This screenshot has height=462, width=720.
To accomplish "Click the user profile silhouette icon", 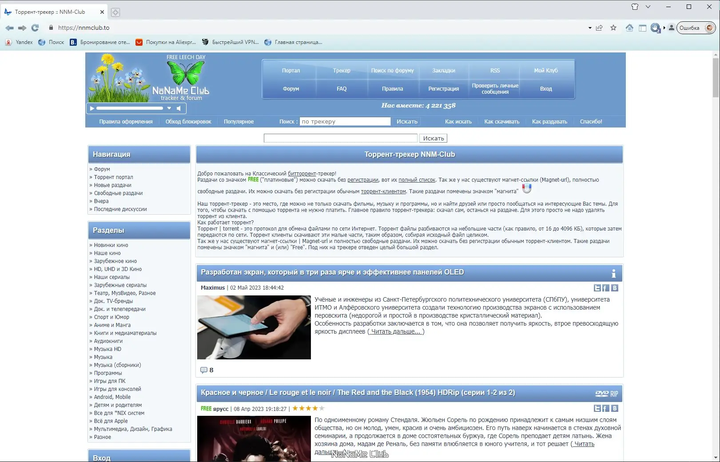I will tap(672, 28).
